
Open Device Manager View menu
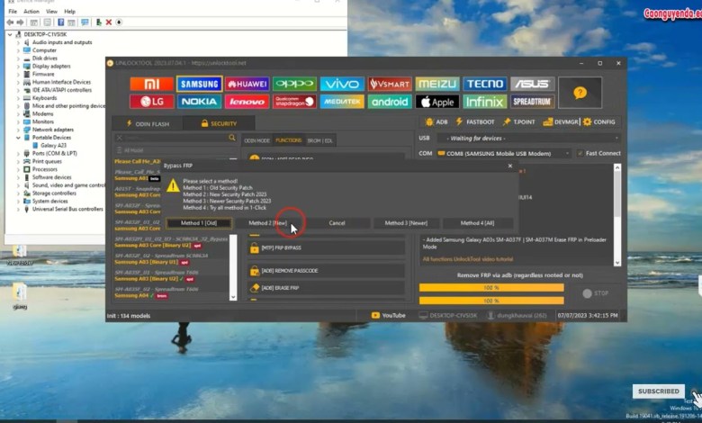tap(51, 11)
